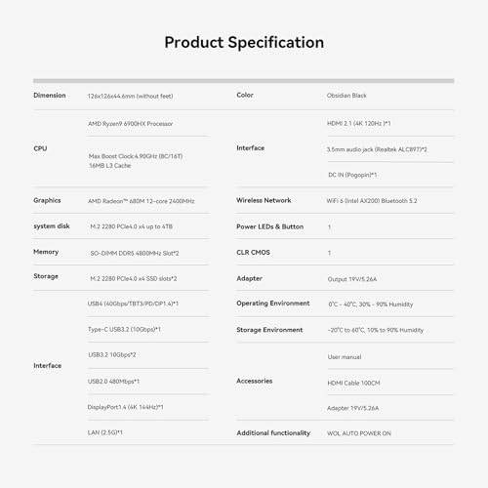Click the LAN 2.5G entry
The width and height of the screenshot is (488, 488).
click(104, 432)
